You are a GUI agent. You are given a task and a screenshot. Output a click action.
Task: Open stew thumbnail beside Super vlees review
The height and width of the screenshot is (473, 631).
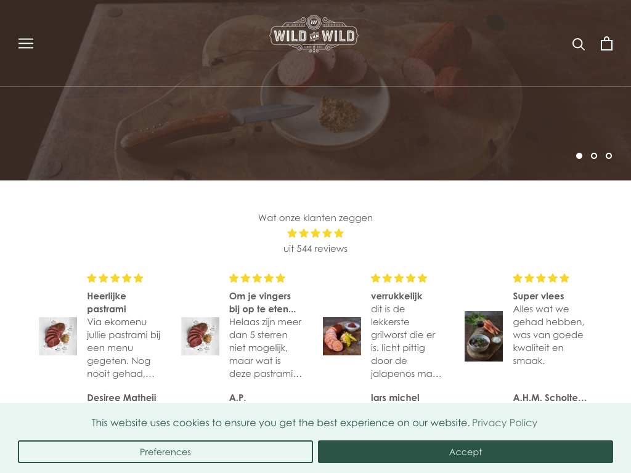click(484, 336)
